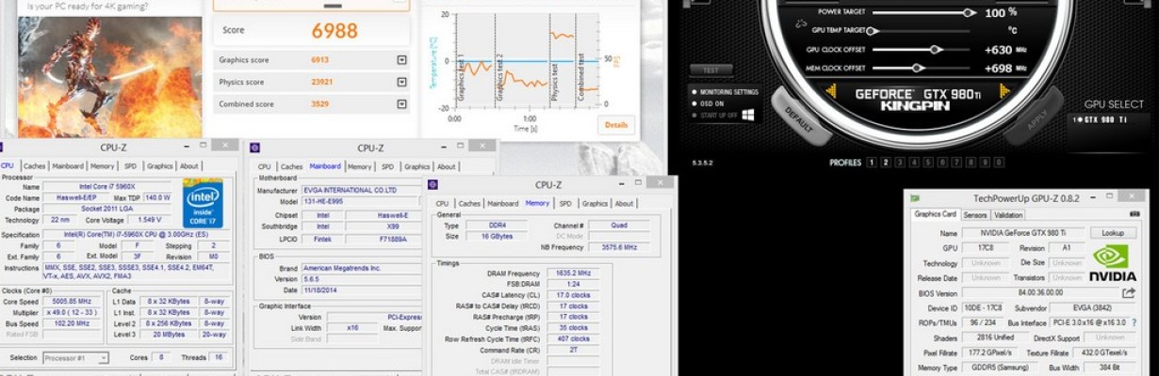Viewport: 1159px width, 376px height.
Task: Adjust the Mem Clock Offset slider handle
Action: coord(917,68)
